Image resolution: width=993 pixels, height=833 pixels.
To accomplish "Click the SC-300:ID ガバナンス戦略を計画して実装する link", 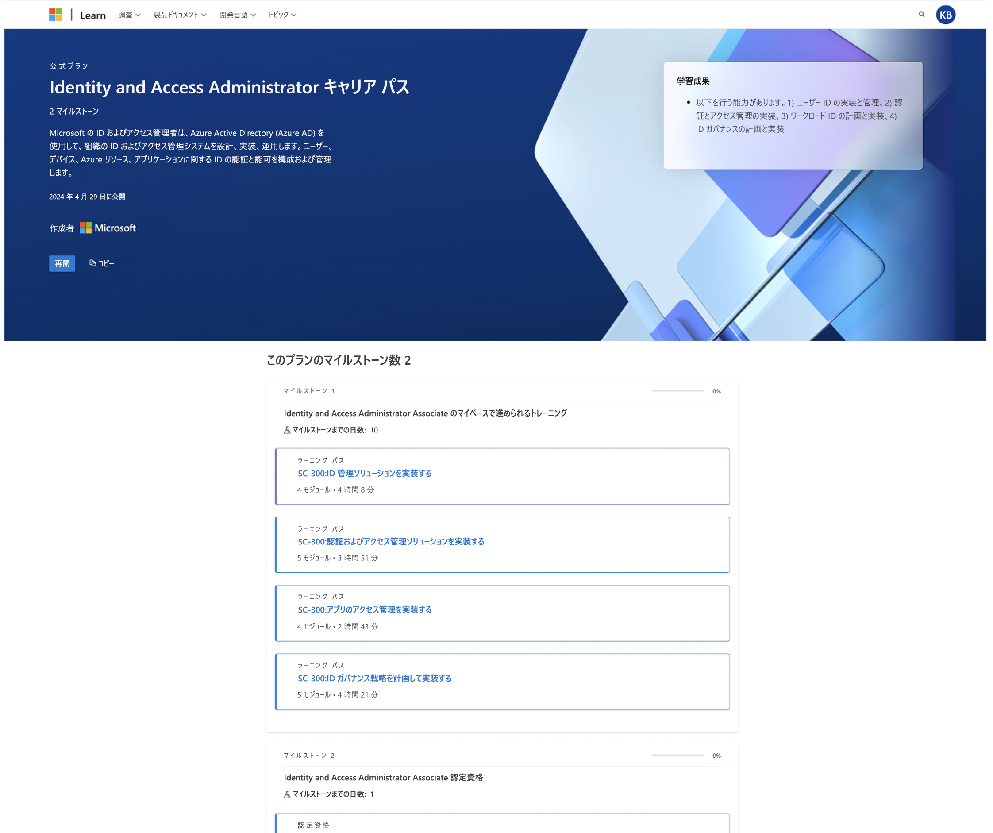I will 374,678.
